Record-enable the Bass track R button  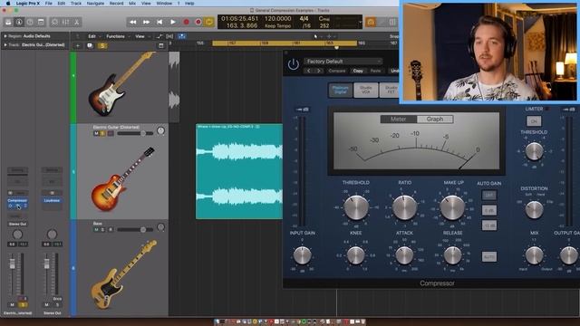(111, 229)
